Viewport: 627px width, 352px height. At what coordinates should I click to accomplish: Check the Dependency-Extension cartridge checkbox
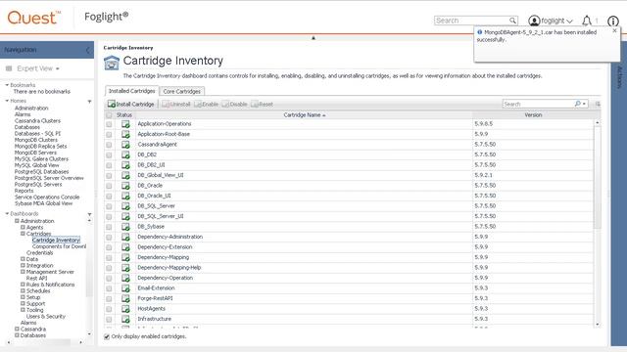pos(109,247)
